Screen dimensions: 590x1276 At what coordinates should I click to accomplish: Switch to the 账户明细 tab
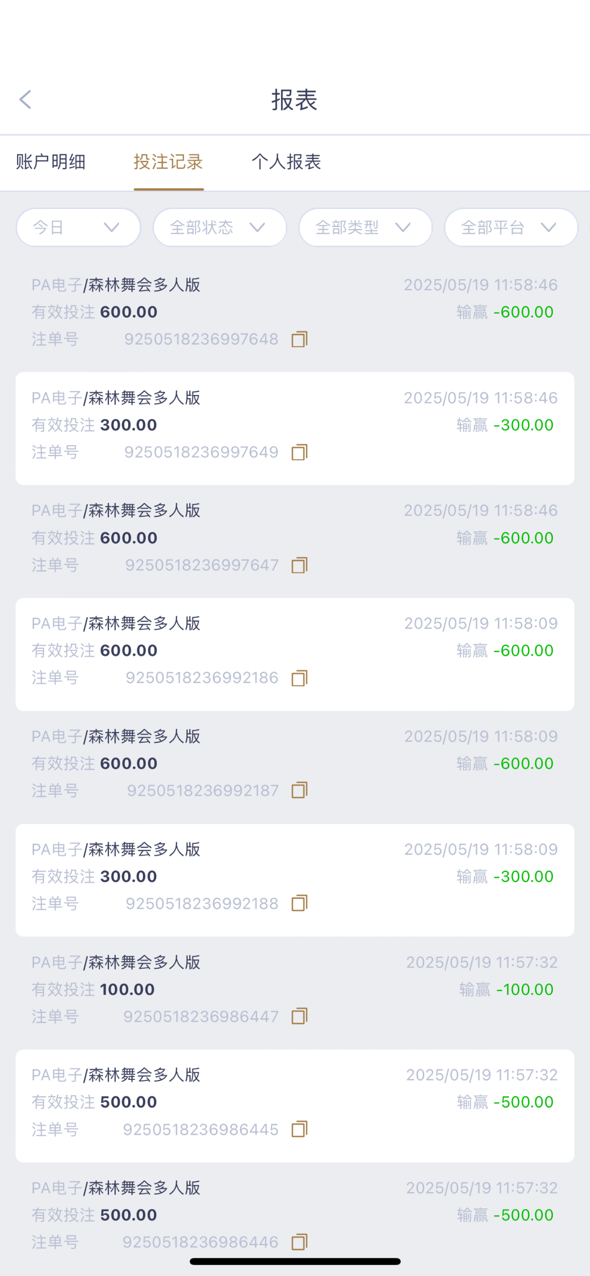click(50, 162)
